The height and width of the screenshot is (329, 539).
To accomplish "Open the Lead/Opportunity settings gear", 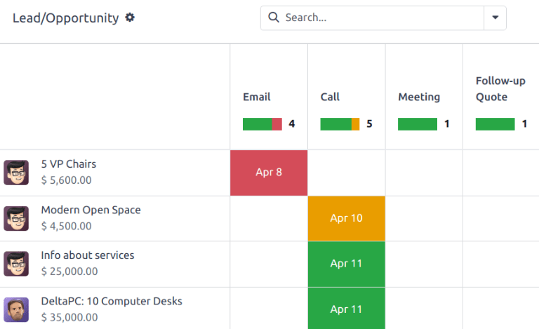I will pos(130,18).
